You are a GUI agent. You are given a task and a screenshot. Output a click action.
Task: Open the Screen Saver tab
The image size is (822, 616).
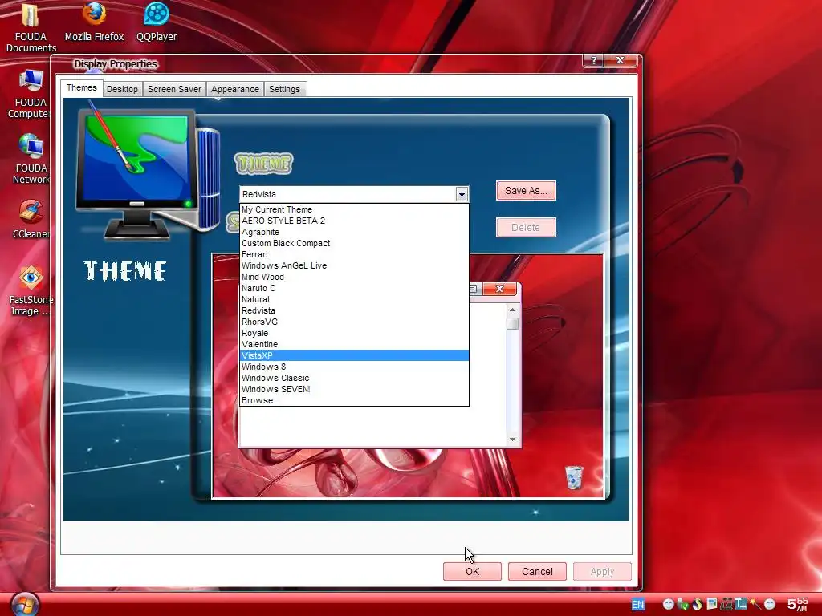click(174, 89)
